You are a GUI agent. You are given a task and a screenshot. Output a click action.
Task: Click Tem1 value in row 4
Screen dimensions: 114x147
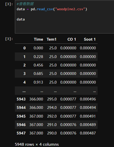point(53,82)
